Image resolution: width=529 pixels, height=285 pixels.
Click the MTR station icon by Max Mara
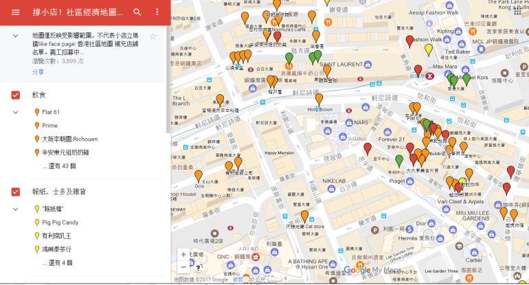click(429, 76)
